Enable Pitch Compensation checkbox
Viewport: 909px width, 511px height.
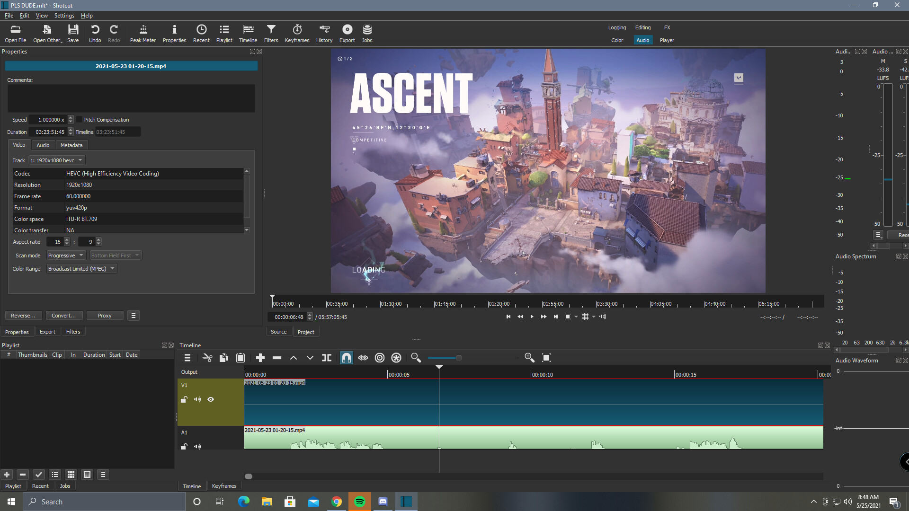(x=79, y=120)
